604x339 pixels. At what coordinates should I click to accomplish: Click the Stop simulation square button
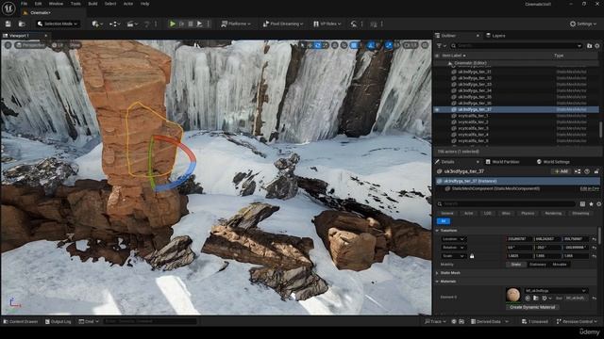[x=191, y=24]
